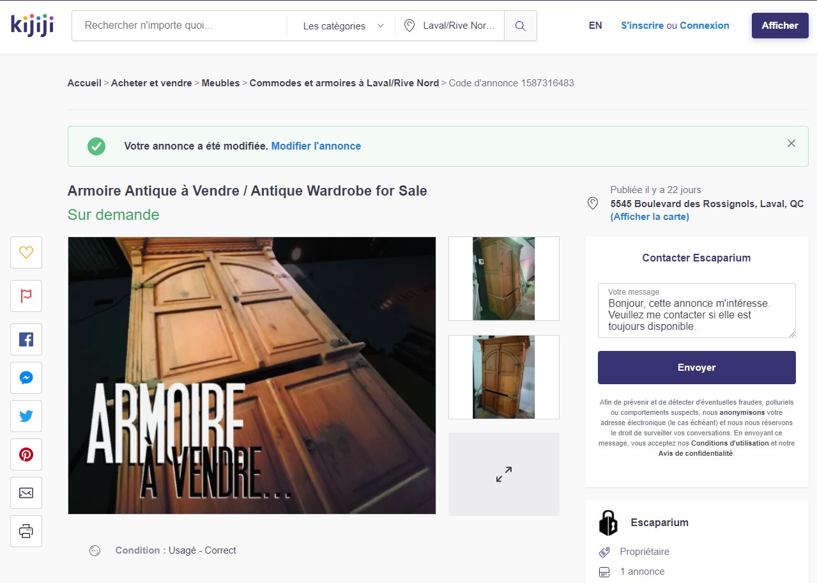Start a search with the magnifying glass icon

pos(519,26)
